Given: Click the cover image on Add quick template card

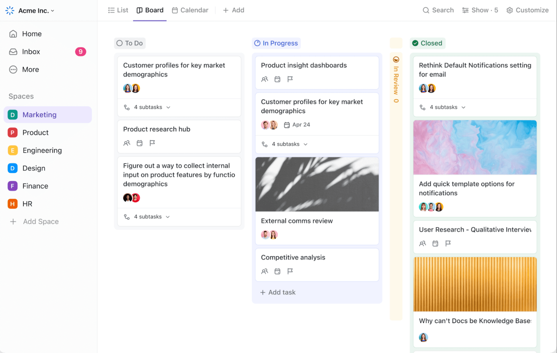Looking at the screenshot, I should [474, 147].
